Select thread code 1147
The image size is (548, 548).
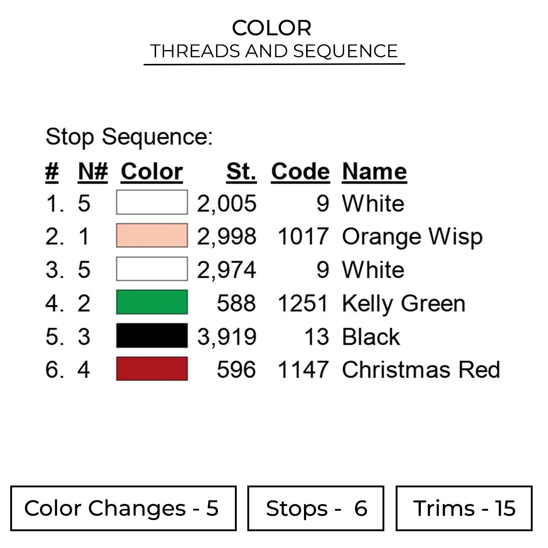pyautogui.click(x=303, y=369)
